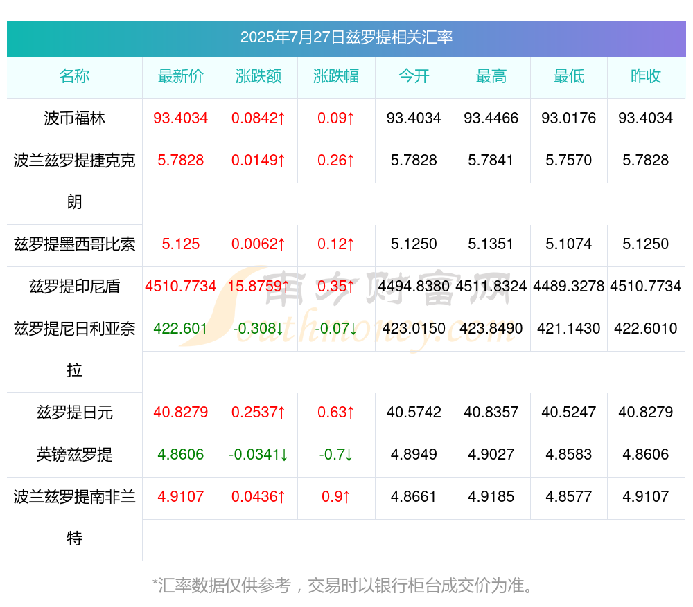Image resolution: width=693 pixels, height=607 pixels.
Task: Click latest price 4510.7734 in red
Action: tap(181, 287)
